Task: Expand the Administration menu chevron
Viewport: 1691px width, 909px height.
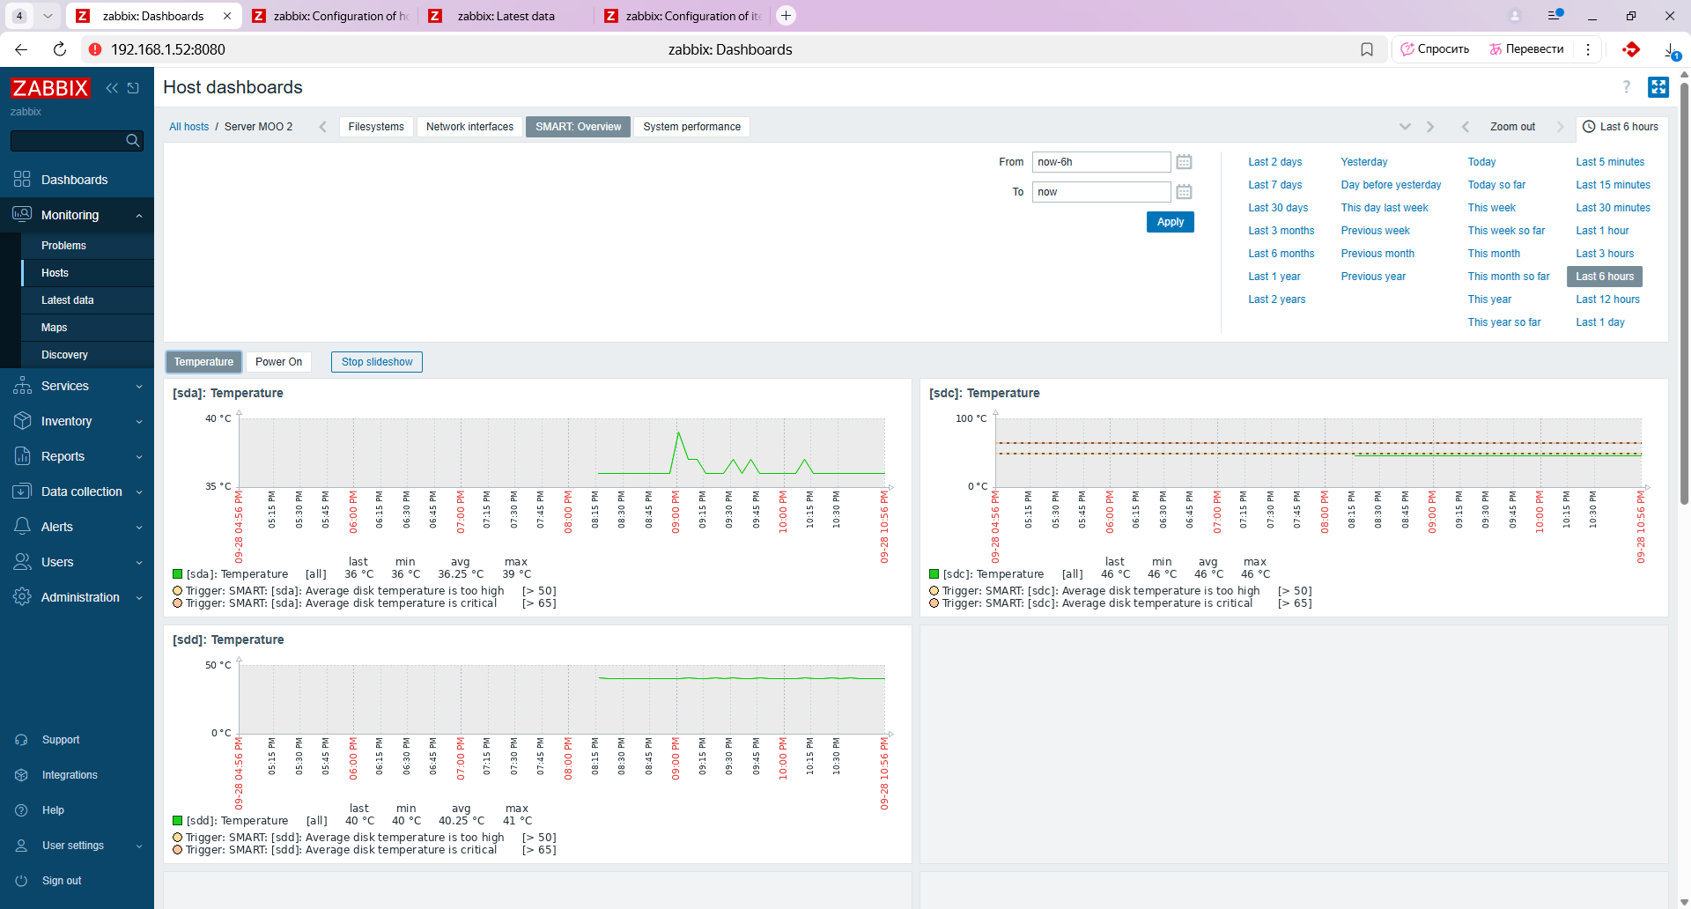Action: point(139,598)
